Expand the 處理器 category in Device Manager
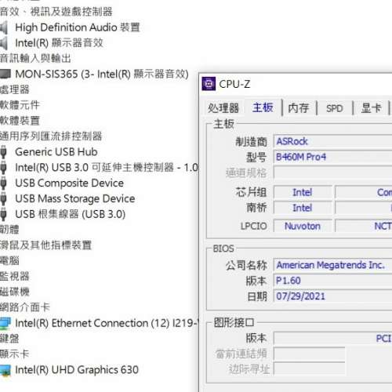Screen dimensions: 392x392 click(15, 89)
